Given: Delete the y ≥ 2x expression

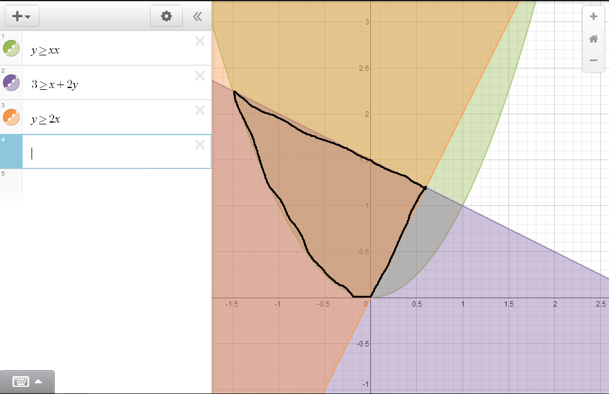Looking at the screenshot, I should click(199, 110).
